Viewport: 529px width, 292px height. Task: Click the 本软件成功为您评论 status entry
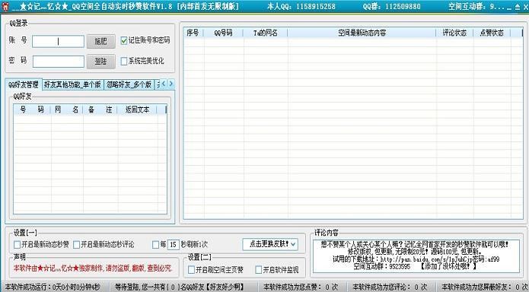pos(390,287)
